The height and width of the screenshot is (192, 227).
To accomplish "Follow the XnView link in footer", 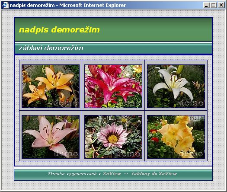I will click(112, 173).
